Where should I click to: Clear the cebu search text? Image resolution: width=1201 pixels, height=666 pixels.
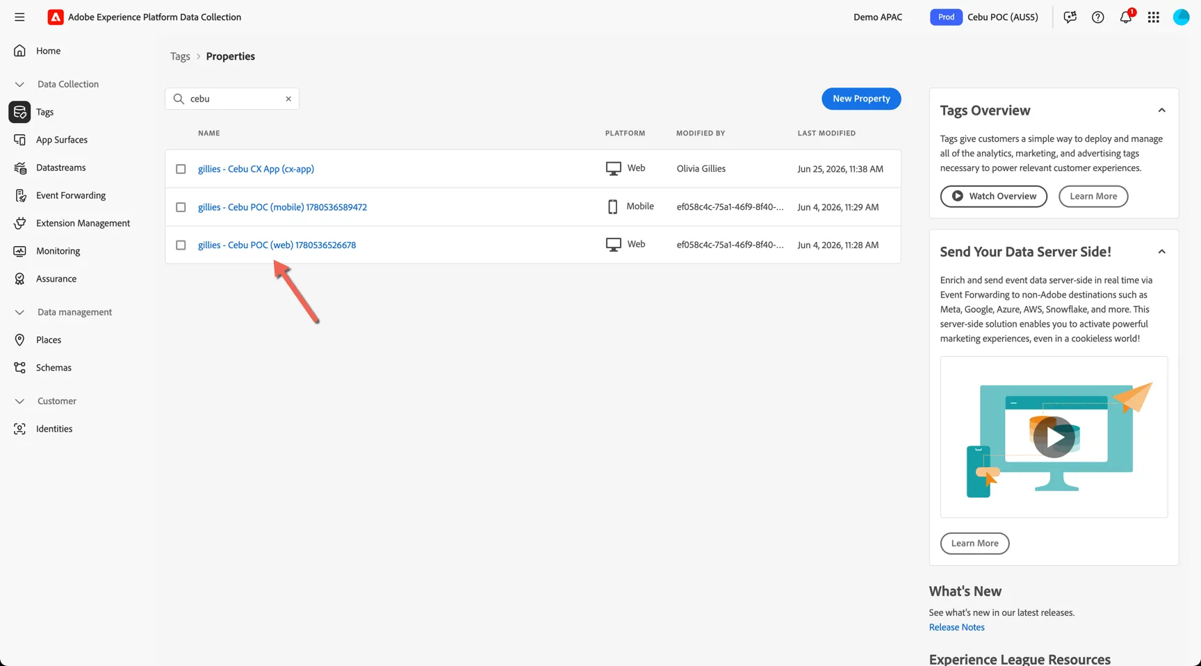[288, 99]
